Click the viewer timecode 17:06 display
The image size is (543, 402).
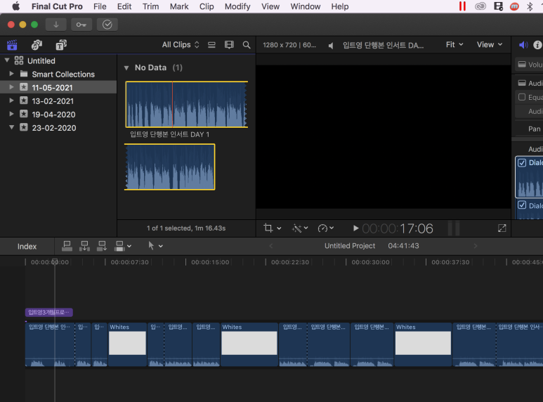pos(398,228)
